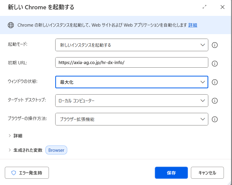Click info icon beside 初期 URL field

point(215,63)
